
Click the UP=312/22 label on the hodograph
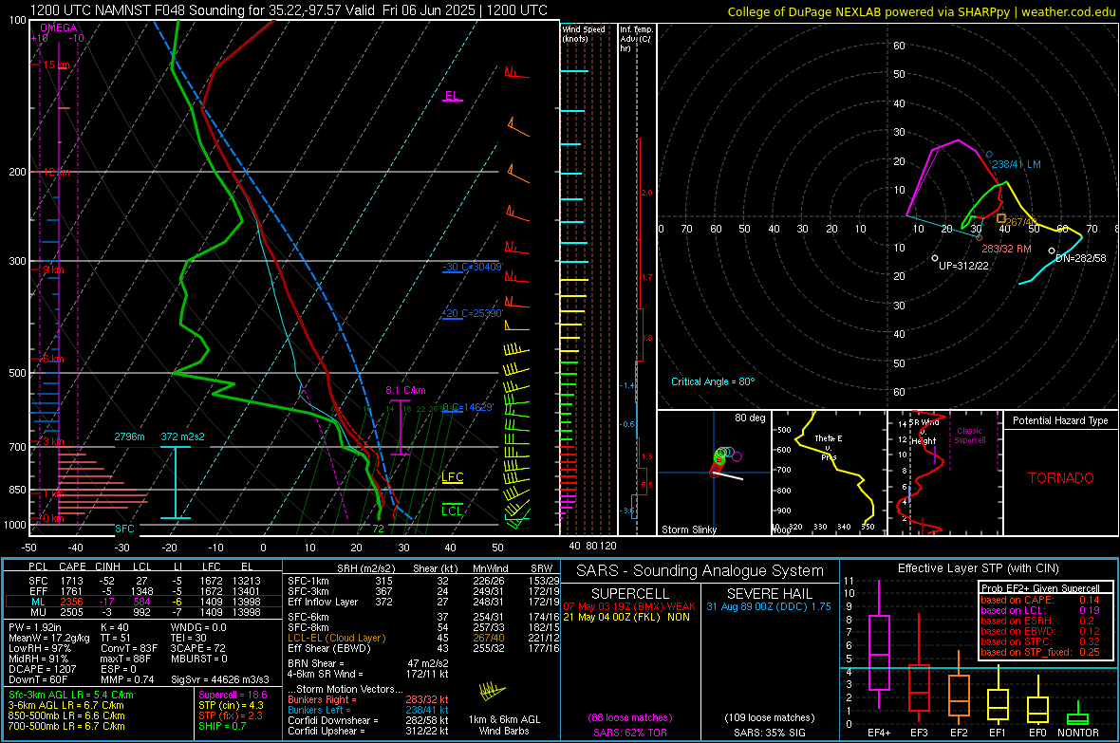963,266
